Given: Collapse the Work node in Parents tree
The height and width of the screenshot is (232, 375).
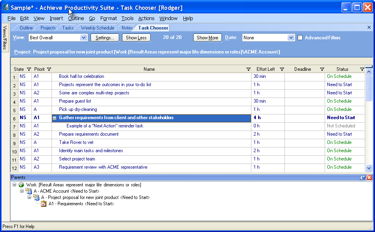Looking at the screenshot, I should click(x=14, y=185).
